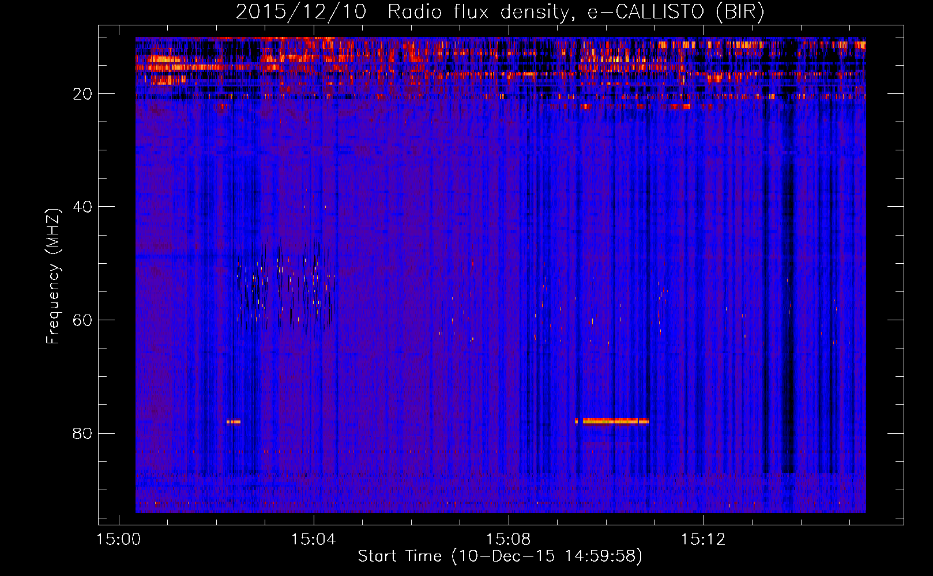Click the "Frequency (MHZ)" axis label
The width and height of the screenshot is (933, 576).
pyautogui.click(x=53, y=276)
